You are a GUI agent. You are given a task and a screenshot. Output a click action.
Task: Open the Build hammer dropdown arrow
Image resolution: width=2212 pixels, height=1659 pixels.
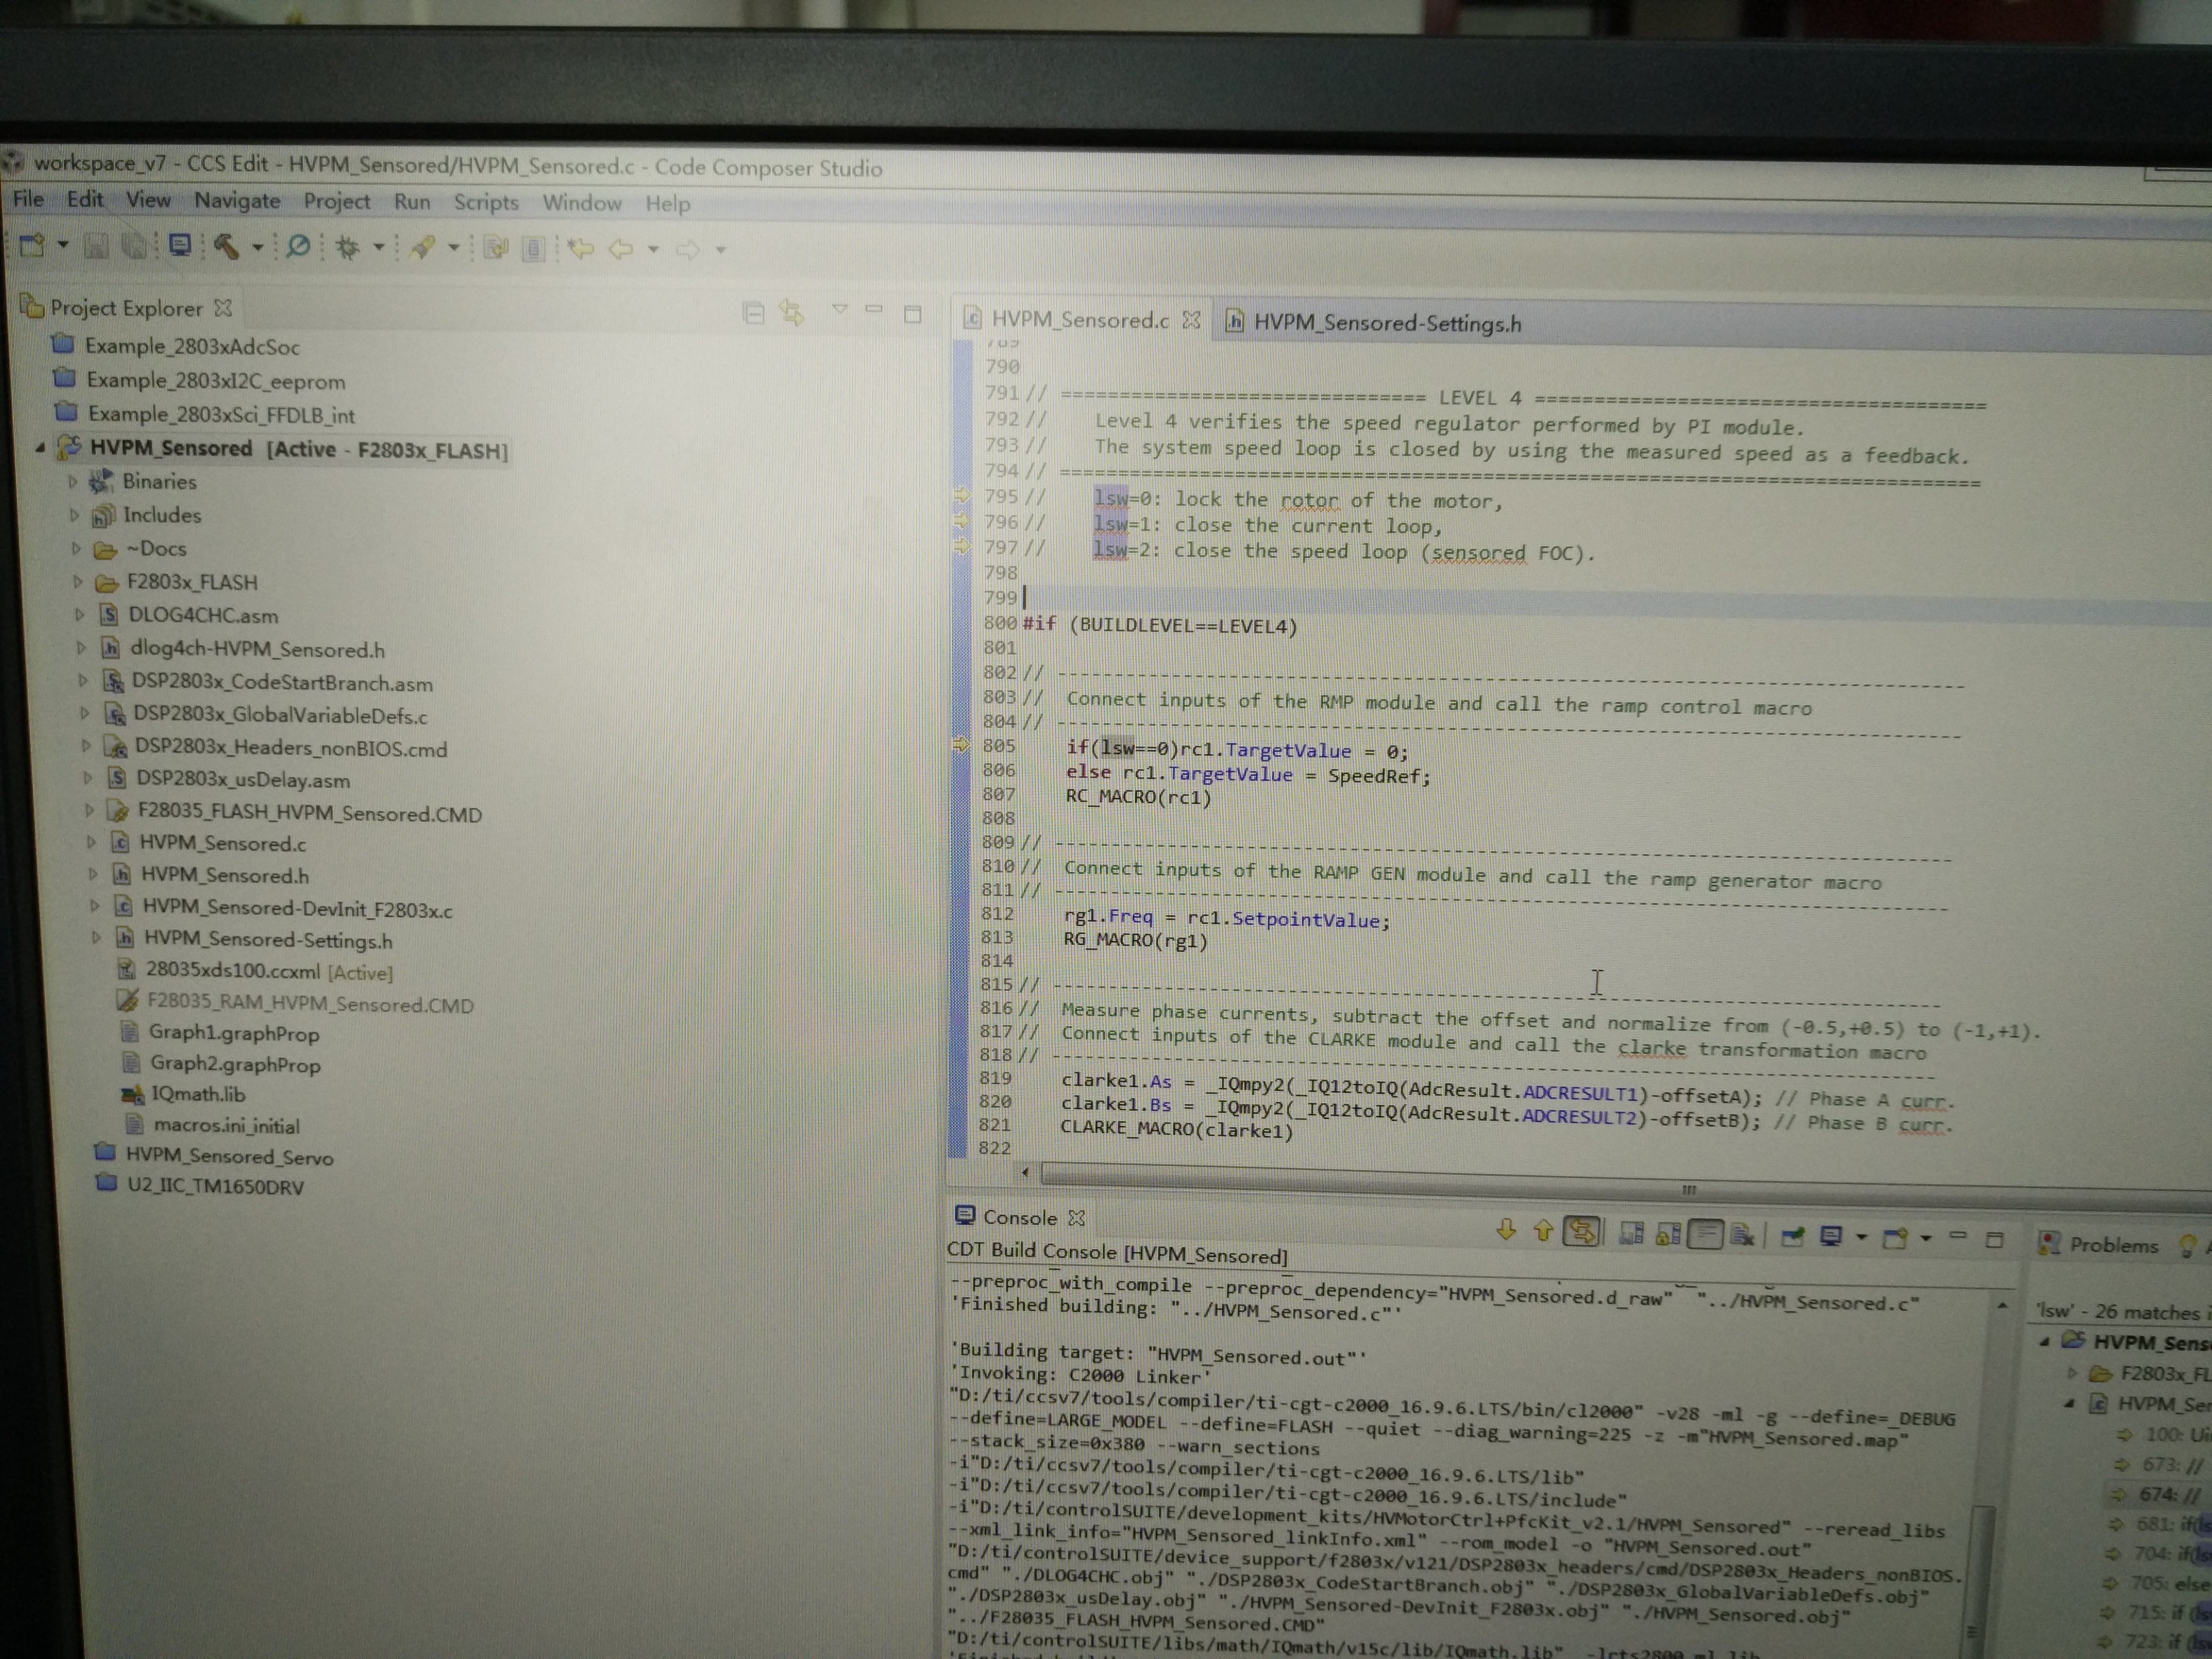[x=257, y=248]
